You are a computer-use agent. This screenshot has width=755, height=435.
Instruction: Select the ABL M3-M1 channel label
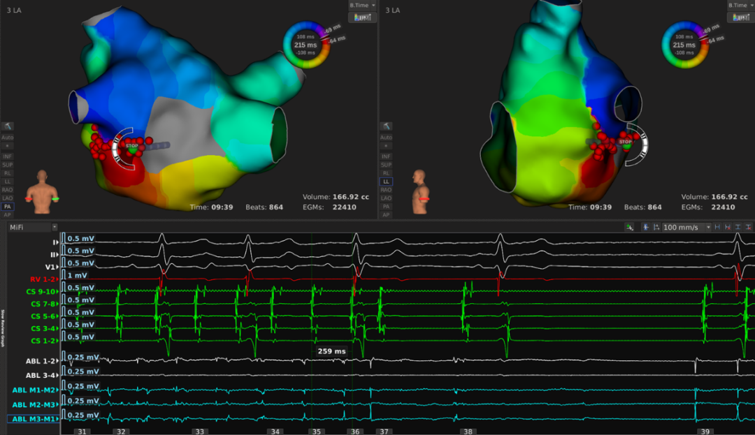click(32, 419)
